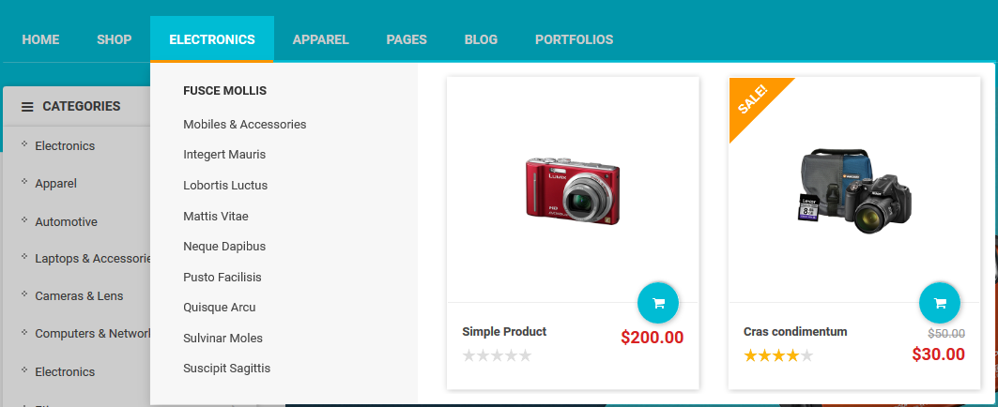
Task: Rate Simple Product with the stars
Action: 497,355
